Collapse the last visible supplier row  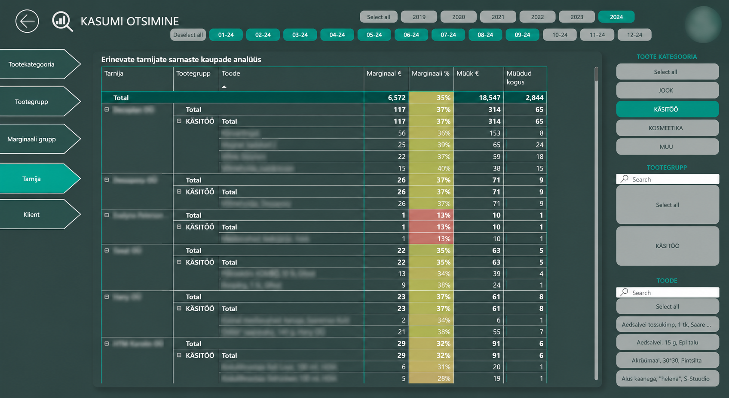[x=107, y=343]
